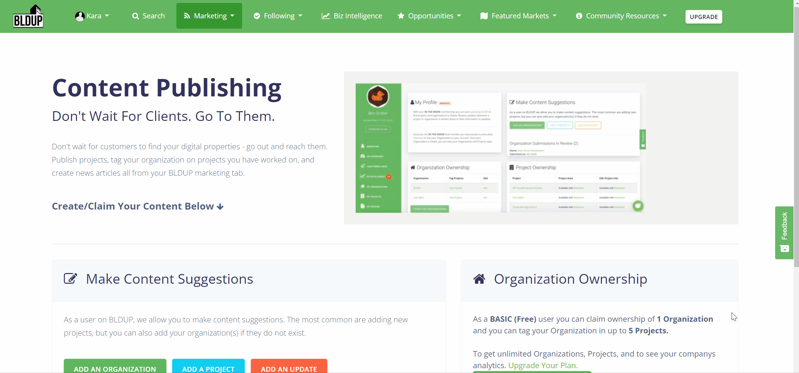Viewport: 799px width, 373px height.
Task: Click the Search magnifier icon
Action: pyautogui.click(x=135, y=16)
